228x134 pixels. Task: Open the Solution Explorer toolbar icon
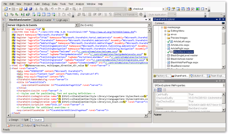coord(168,9)
